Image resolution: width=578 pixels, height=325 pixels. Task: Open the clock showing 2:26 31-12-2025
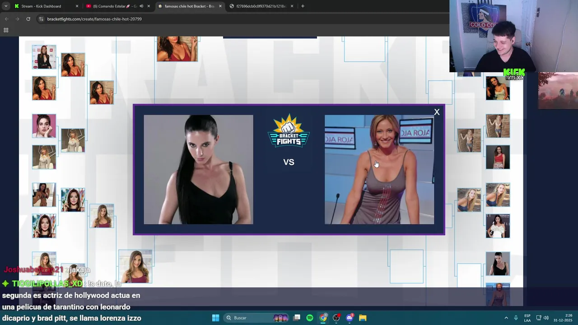pos(563,318)
